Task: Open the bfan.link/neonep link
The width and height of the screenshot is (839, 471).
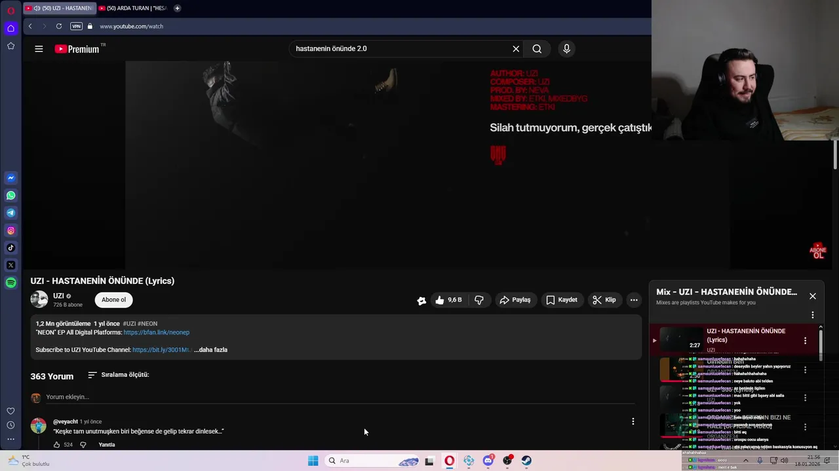Action: point(156,332)
